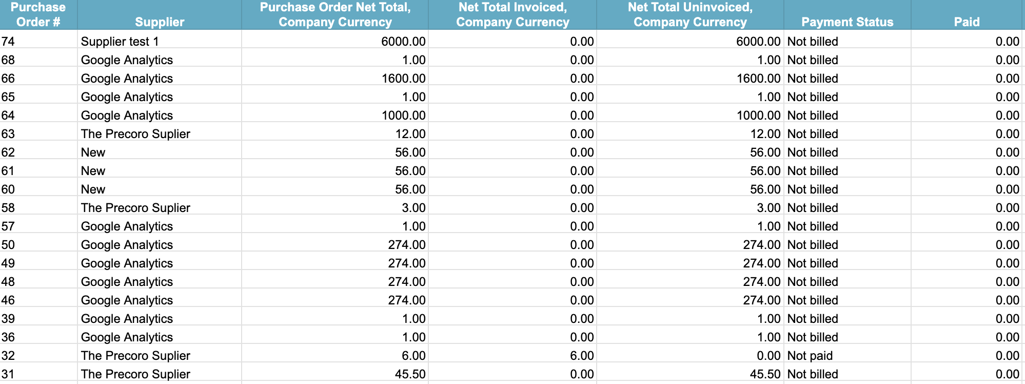Screen dimensions: 1025x384
Task: Click the 1000.00 uninvoiced cell for order 64
Action: click(x=690, y=115)
